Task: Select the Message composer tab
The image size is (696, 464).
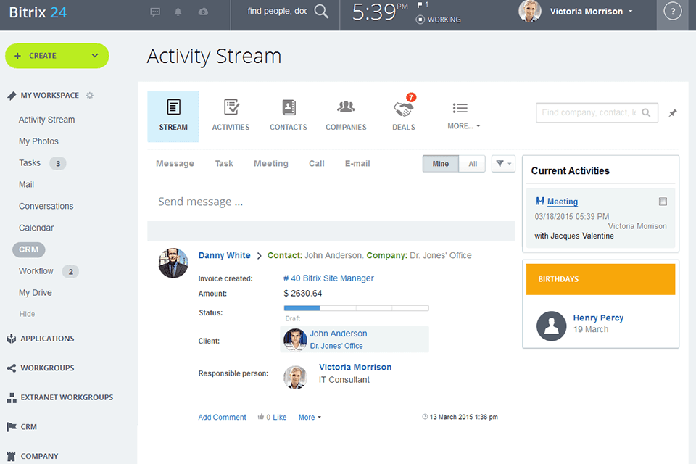Action: [x=175, y=163]
